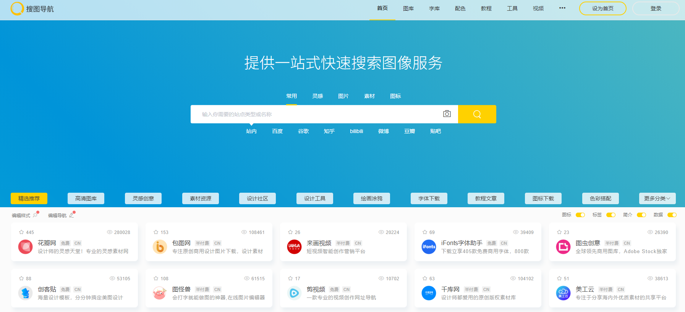This screenshot has height=312, width=685.
Task: Select the 设计社区 category button
Action: tap(257, 198)
